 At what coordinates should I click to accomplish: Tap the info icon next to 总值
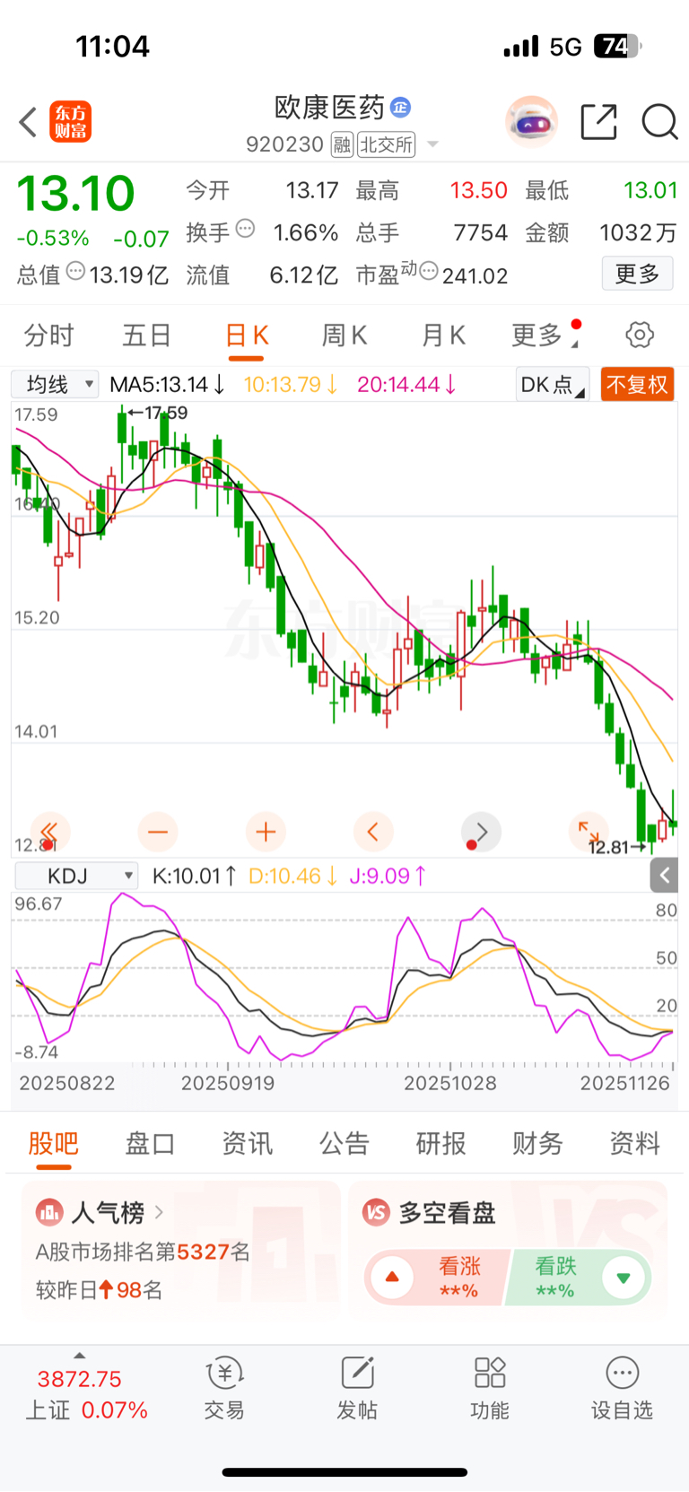[76, 270]
